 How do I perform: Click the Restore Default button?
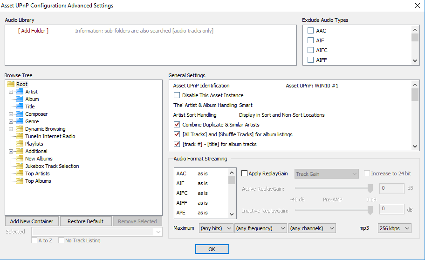click(86, 221)
